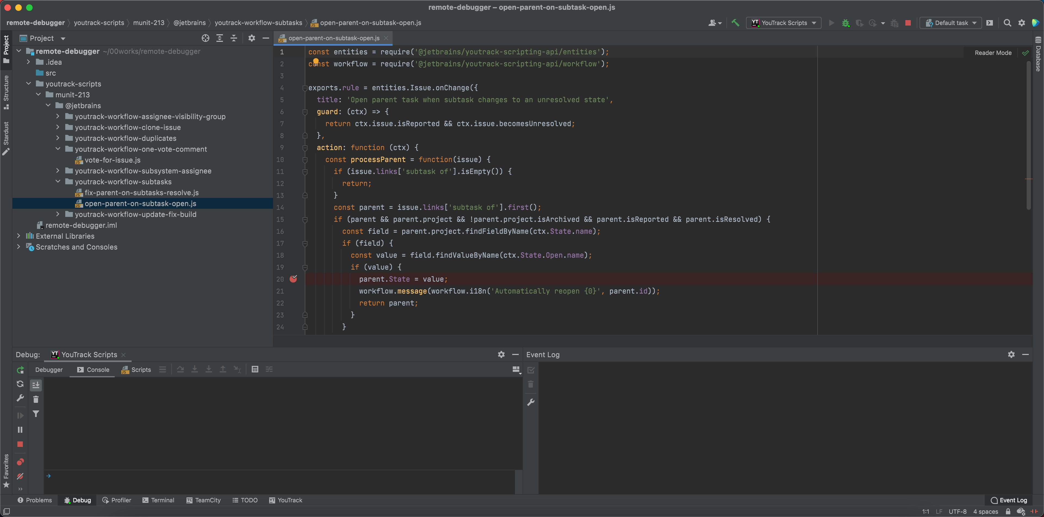Click the green Debug bug icon in toolbar
The width and height of the screenshot is (1044, 517).
click(846, 23)
